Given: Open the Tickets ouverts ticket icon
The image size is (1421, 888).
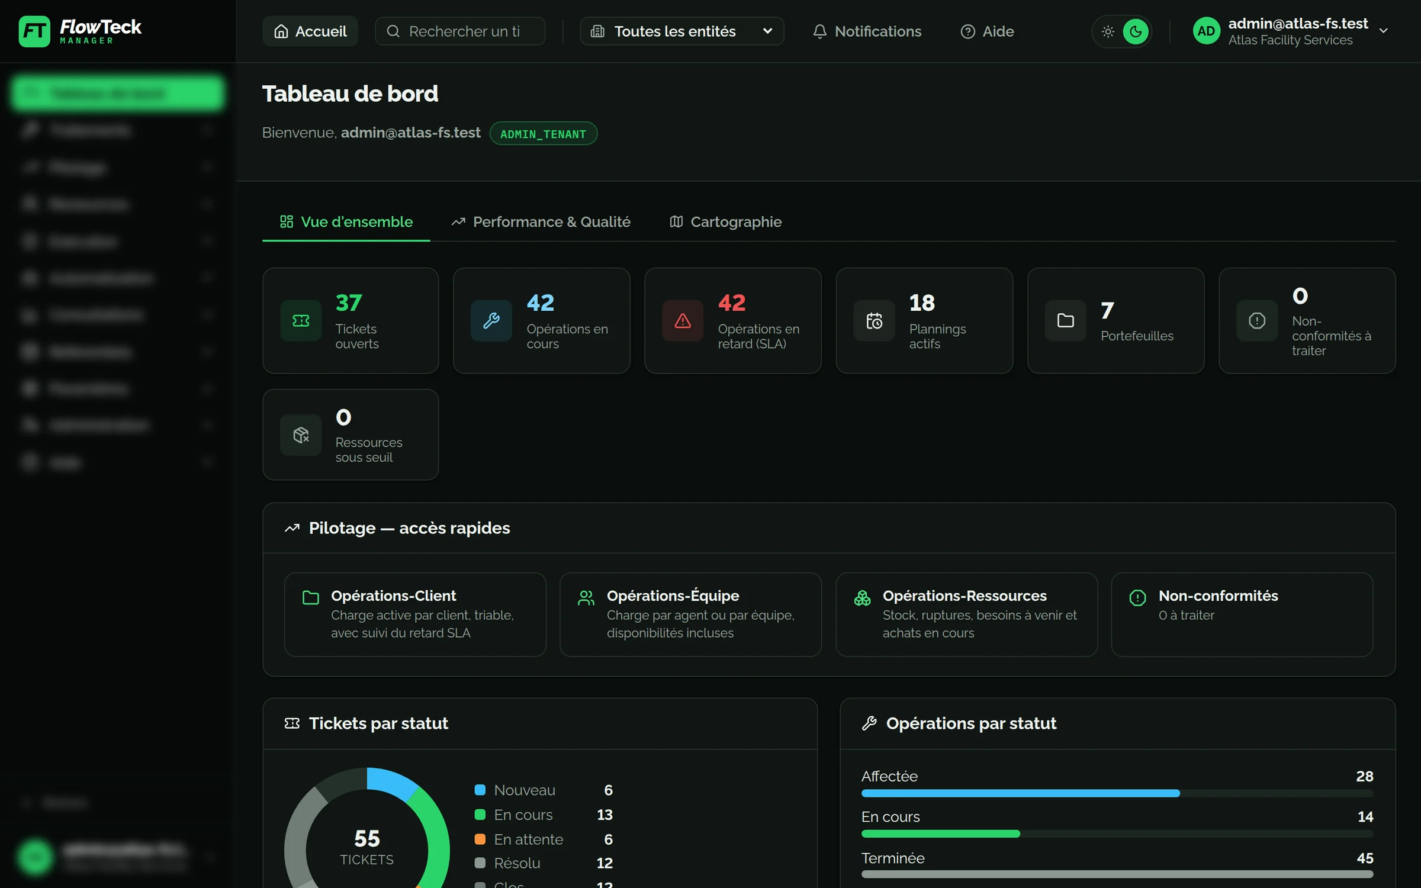Looking at the screenshot, I should click(x=301, y=320).
